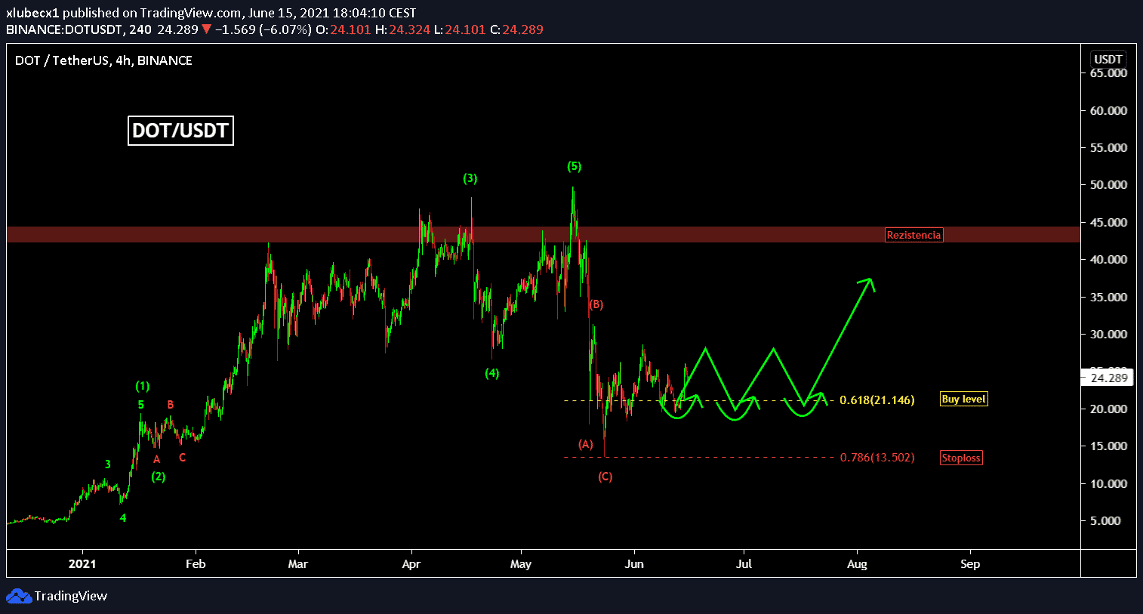
Task: Click the 2021 label on the time axis
Action: coord(82,564)
